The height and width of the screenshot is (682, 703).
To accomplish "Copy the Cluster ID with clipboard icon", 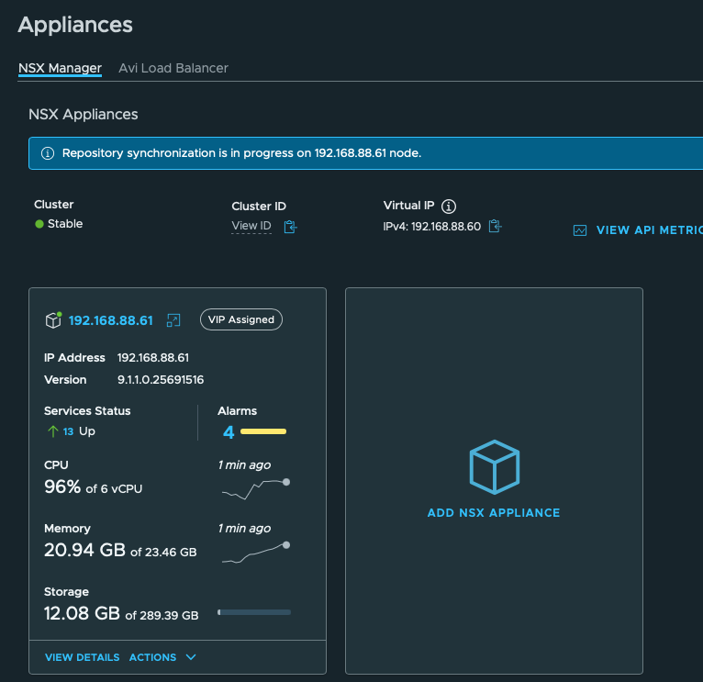I will [291, 227].
